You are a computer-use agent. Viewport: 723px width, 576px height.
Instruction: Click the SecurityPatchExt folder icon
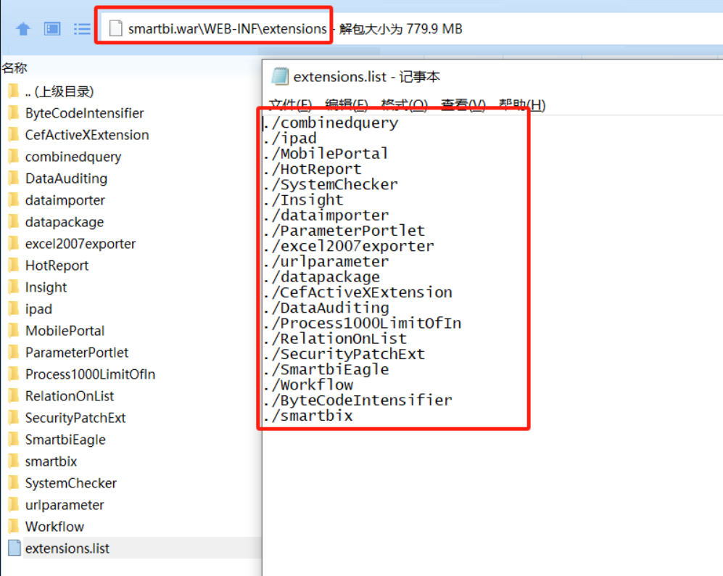[14, 417]
